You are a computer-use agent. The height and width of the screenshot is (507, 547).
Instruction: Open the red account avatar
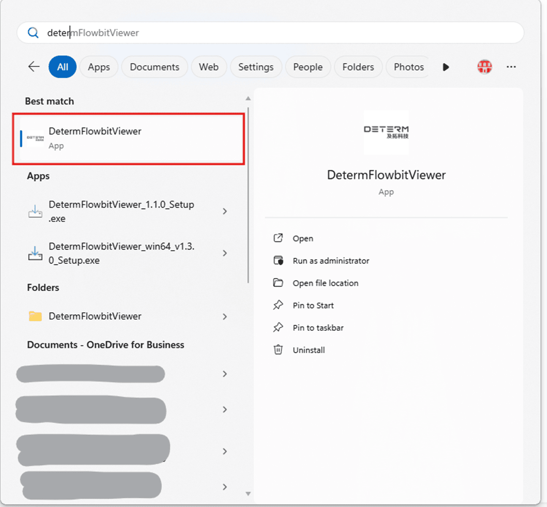[x=484, y=67]
